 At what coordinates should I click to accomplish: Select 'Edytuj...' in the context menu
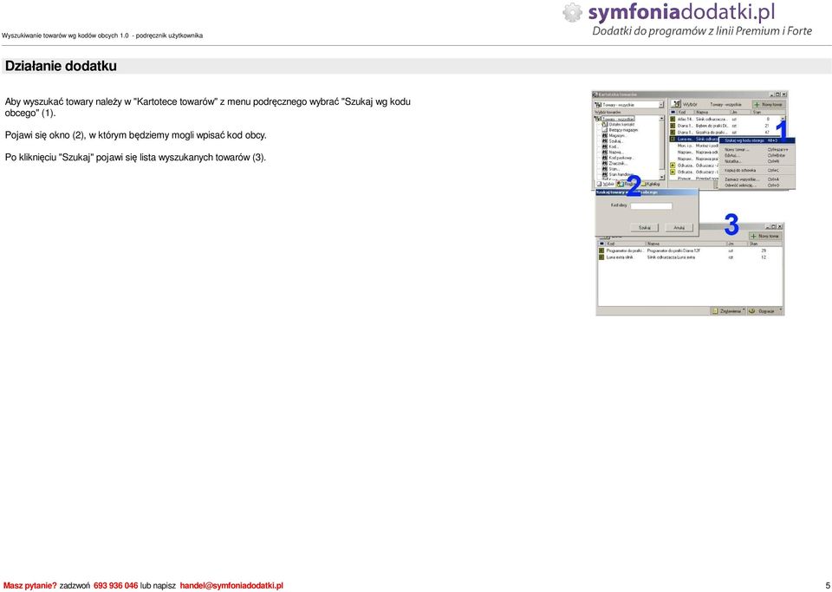coord(757,155)
